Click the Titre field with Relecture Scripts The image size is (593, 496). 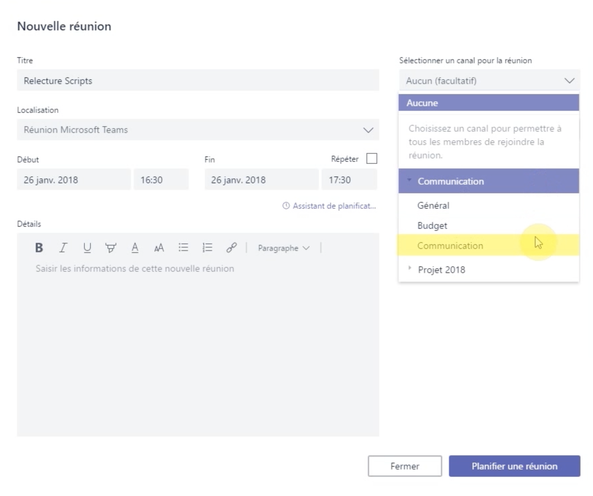click(198, 80)
